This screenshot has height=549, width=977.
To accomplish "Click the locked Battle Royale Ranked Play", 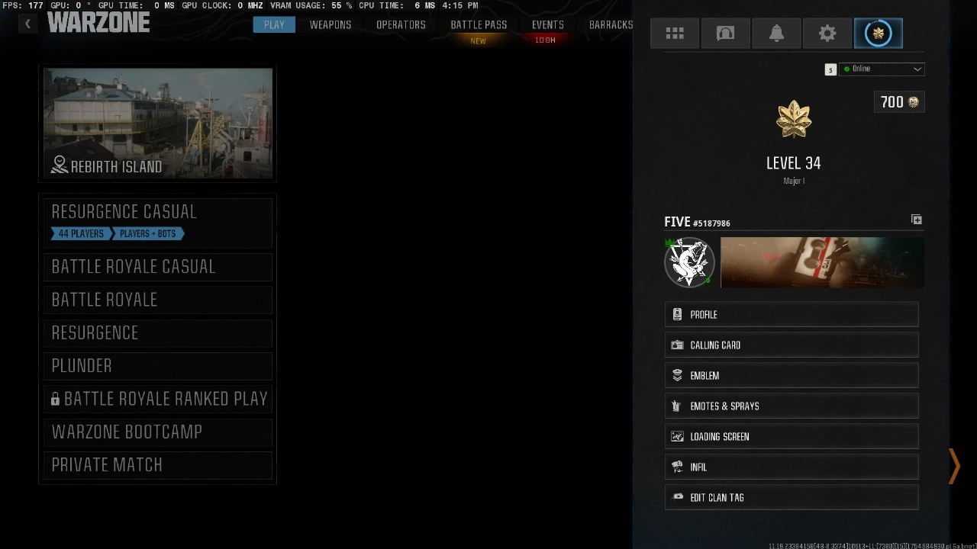I will tap(158, 399).
